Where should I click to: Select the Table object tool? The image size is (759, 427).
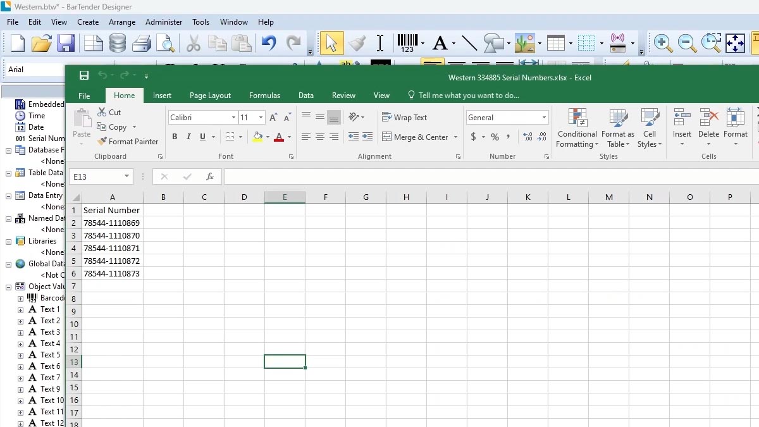click(556, 42)
